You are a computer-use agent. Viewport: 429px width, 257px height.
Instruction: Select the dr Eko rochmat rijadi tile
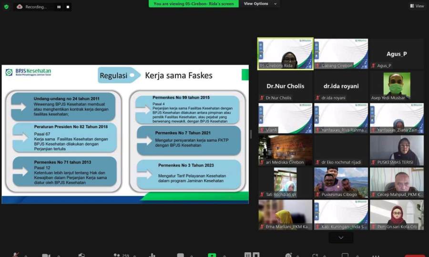[341, 150]
